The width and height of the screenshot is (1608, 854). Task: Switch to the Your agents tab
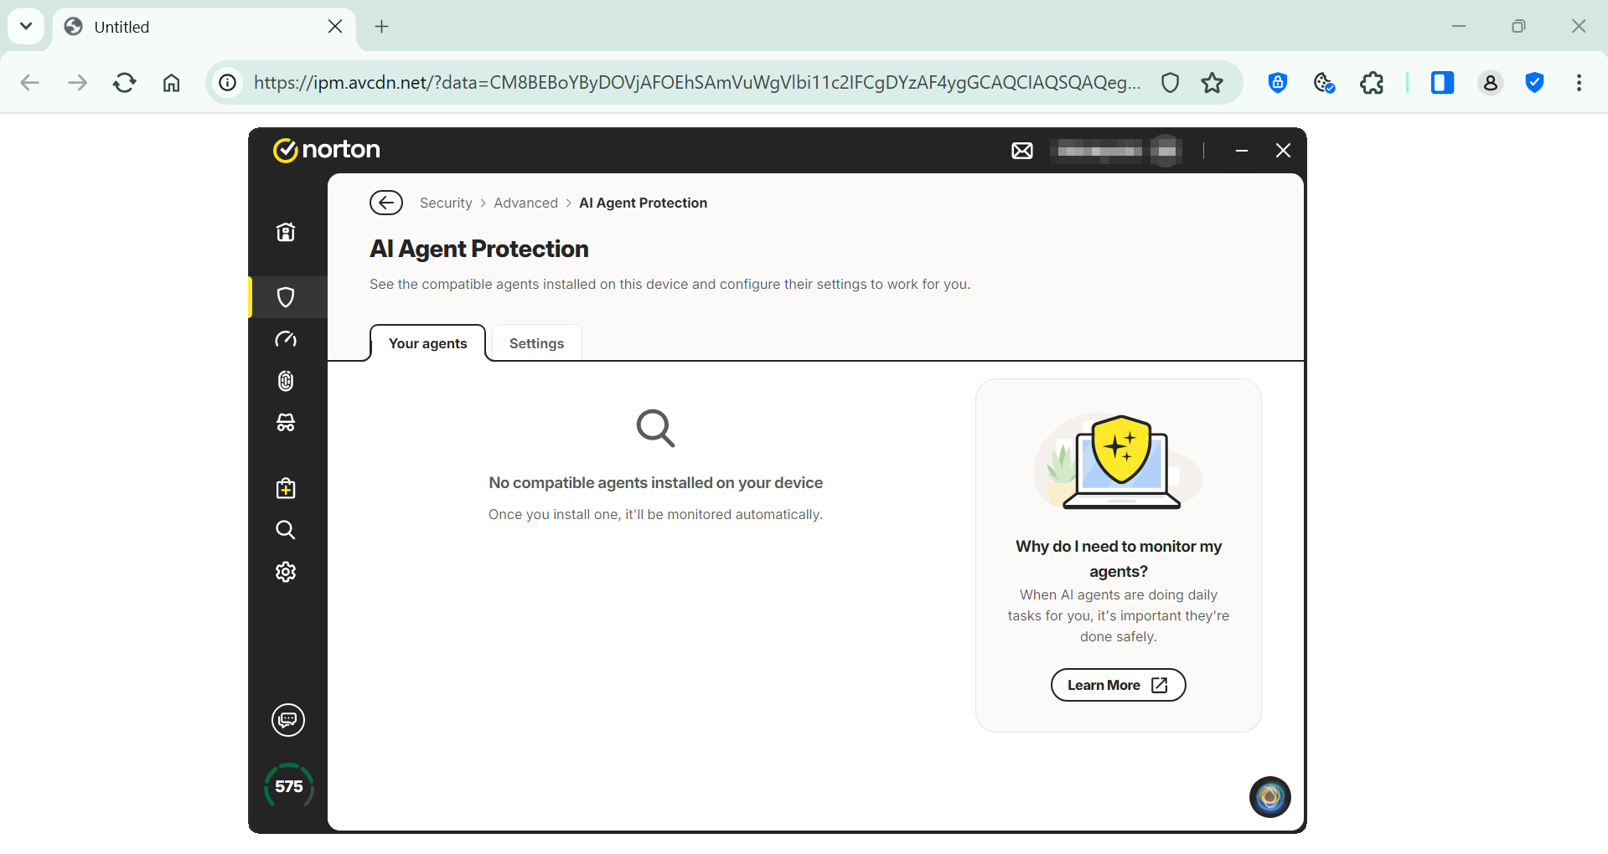427,343
